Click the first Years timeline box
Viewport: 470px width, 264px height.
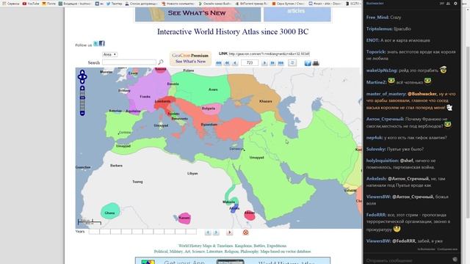[94, 232]
